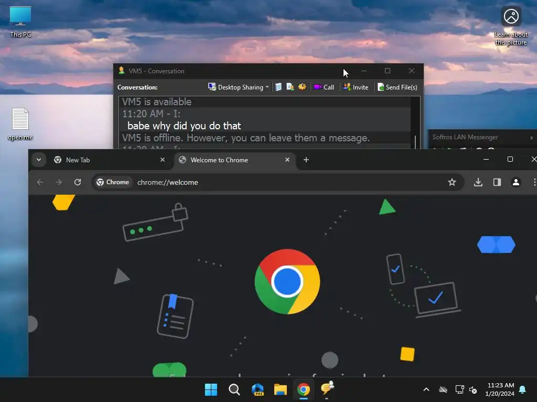Maximize the Chrome window
The image size is (537, 402).
coord(510,160)
